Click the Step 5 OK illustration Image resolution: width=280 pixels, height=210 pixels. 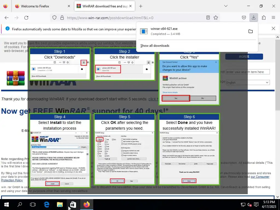pyautogui.click(x=124, y=149)
